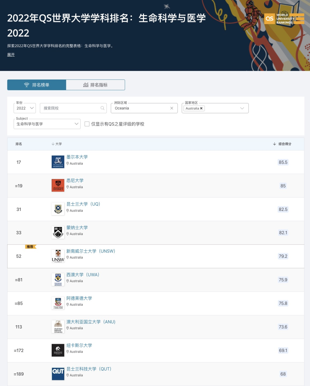Viewport: 310px width, 386px height.
Task: Click the 推荐 badge on UNSW row
Action: click(31, 247)
